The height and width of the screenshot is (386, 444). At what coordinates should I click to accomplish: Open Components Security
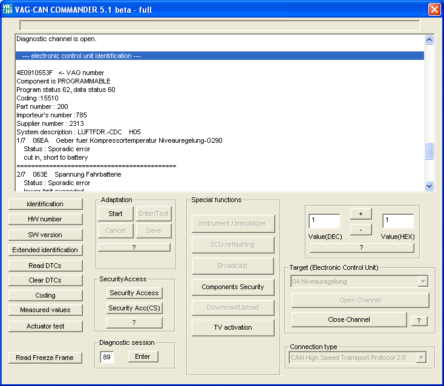point(233,287)
